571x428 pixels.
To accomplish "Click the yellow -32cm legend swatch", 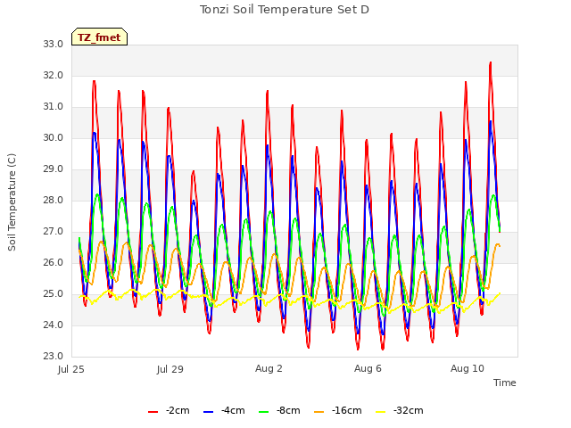I will pyautogui.click(x=381, y=412).
